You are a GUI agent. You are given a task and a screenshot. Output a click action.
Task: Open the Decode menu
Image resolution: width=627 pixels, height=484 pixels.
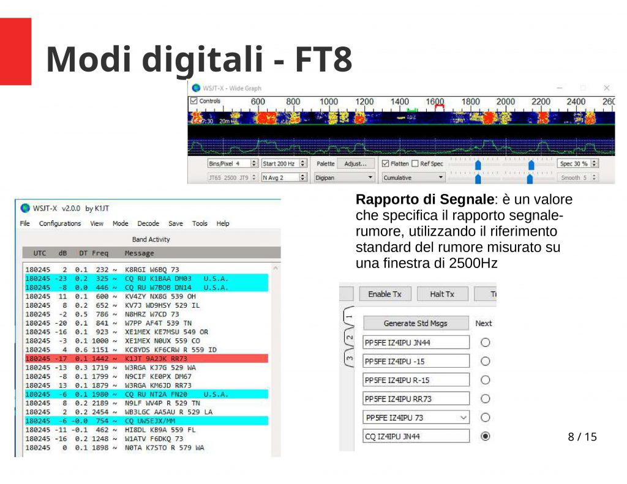pyautogui.click(x=148, y=223)
